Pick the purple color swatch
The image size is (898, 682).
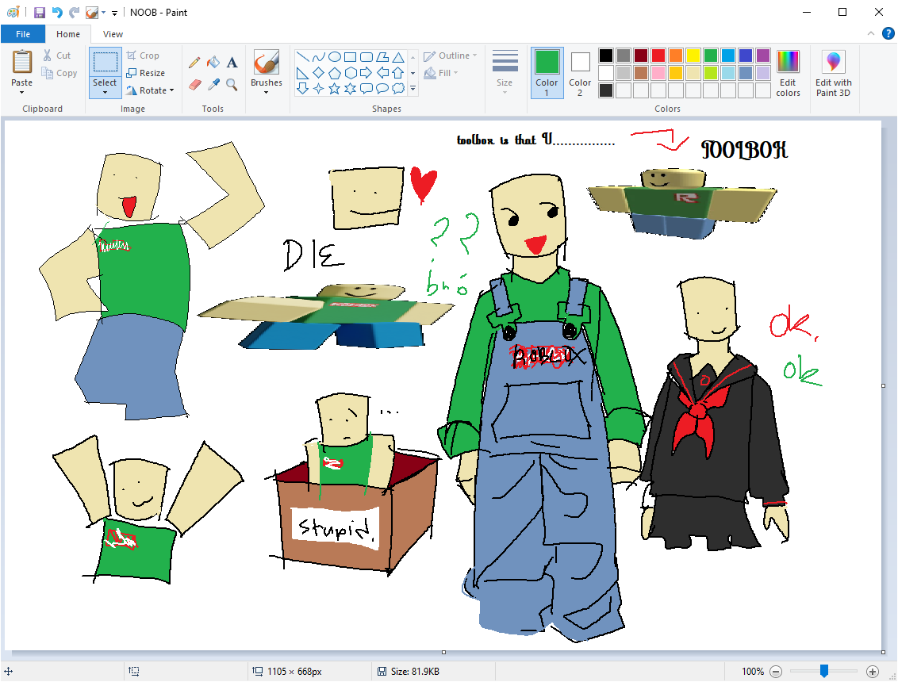coord(763,56)
